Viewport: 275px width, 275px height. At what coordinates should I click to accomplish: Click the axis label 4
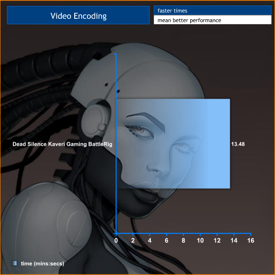pyautogui.click(x=149, y=241)
